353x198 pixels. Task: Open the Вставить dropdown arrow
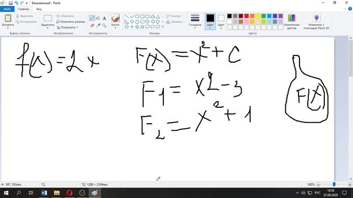(x=8, y=28)
